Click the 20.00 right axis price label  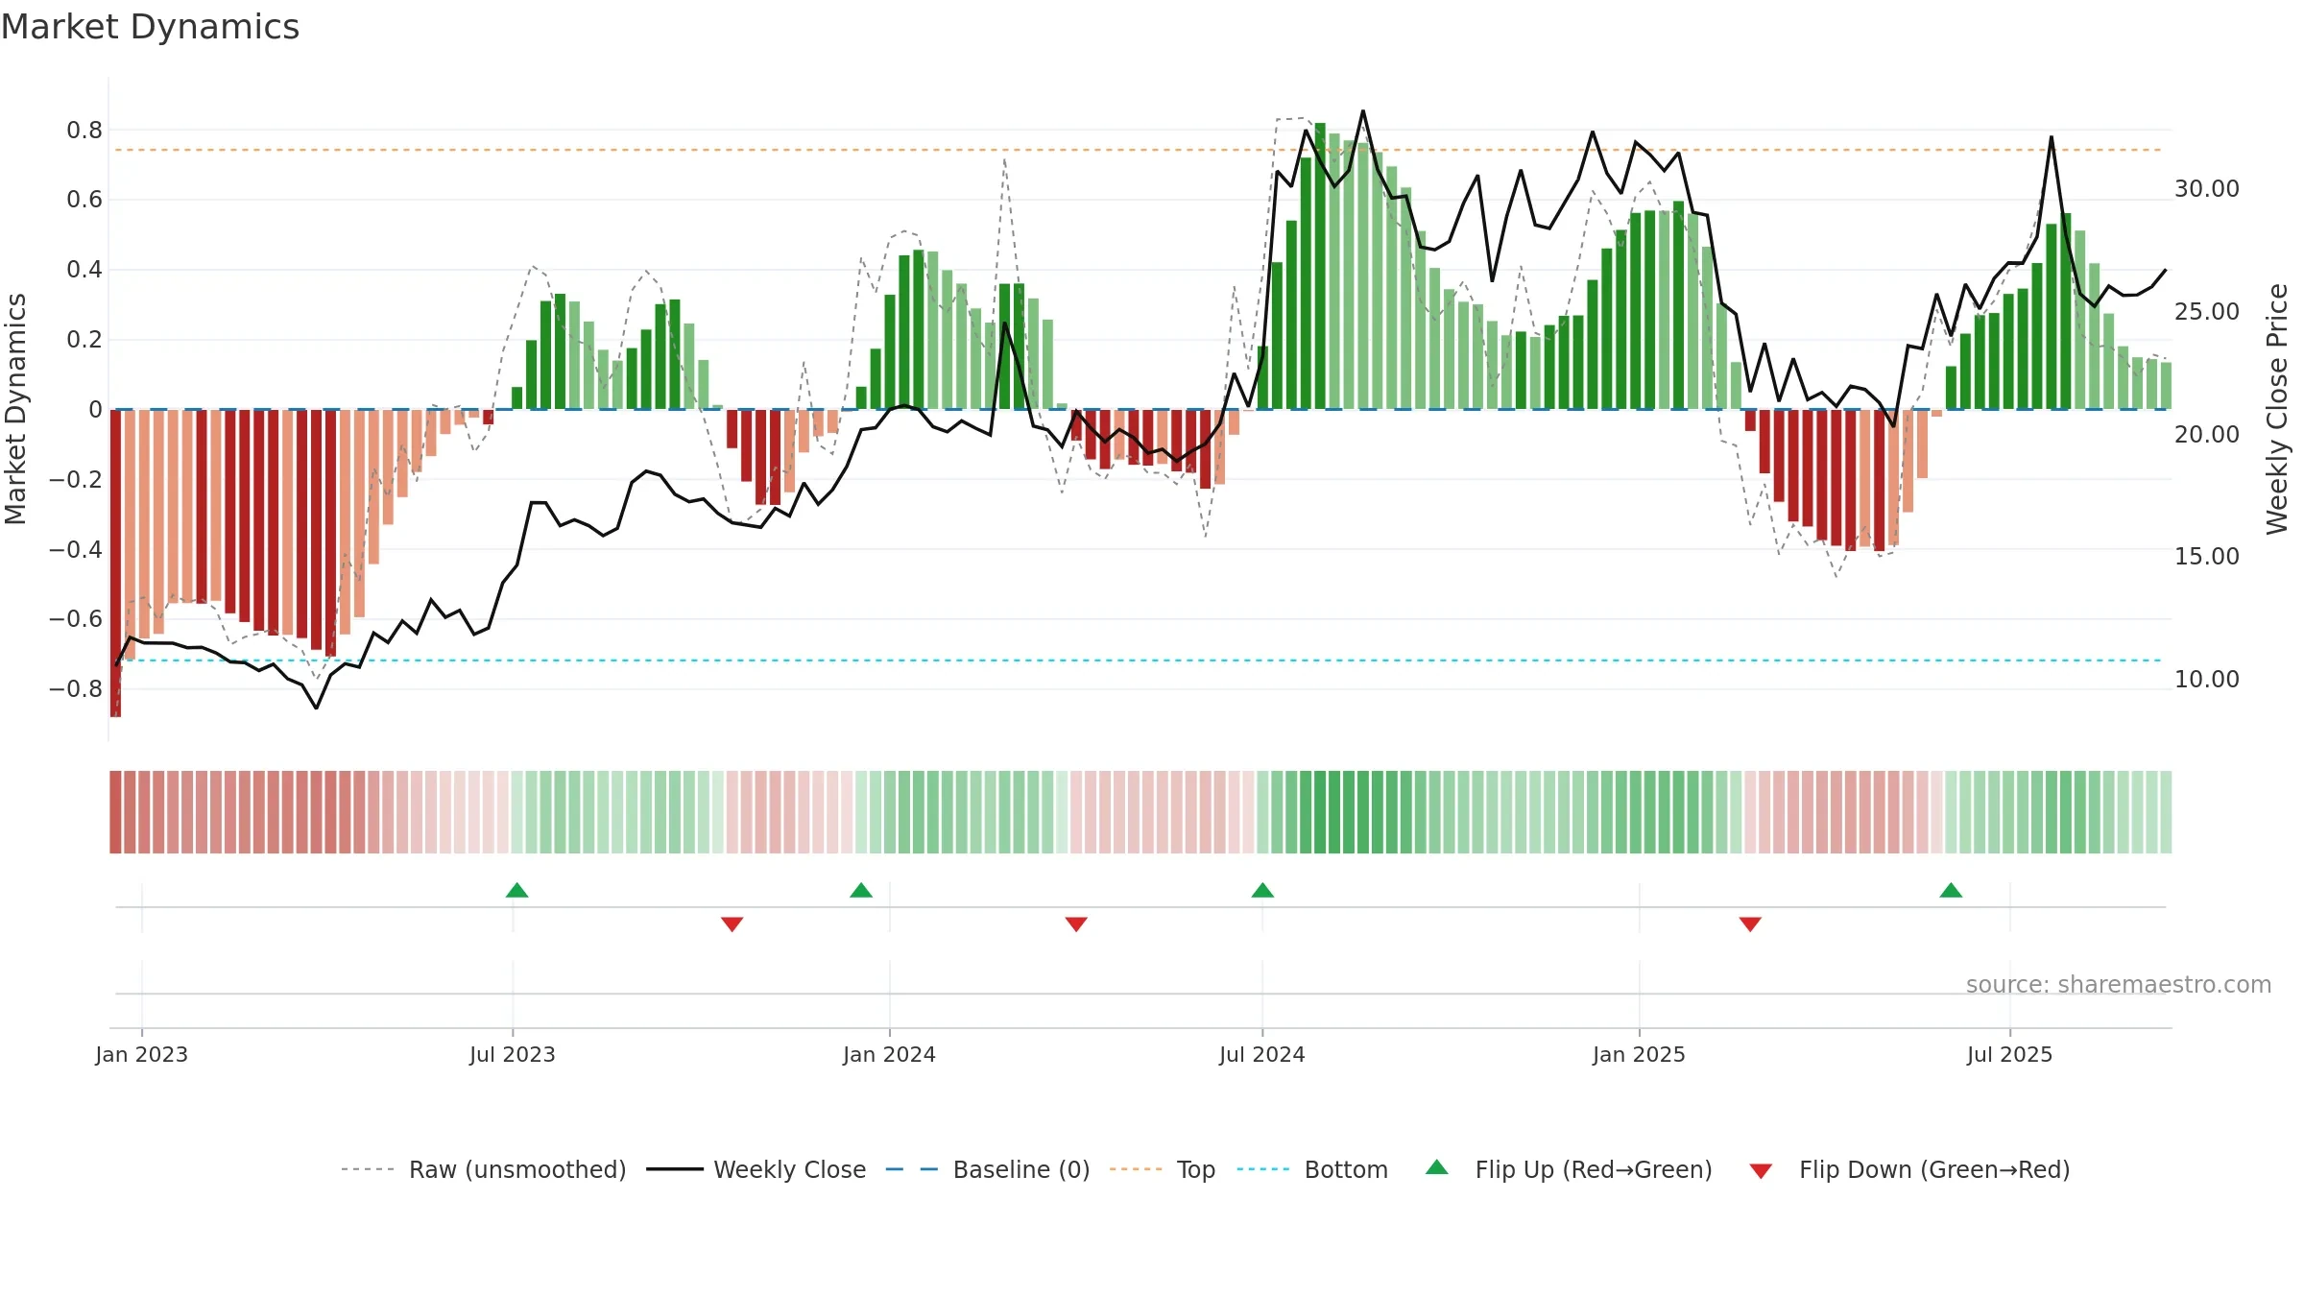click(2207, 435)
